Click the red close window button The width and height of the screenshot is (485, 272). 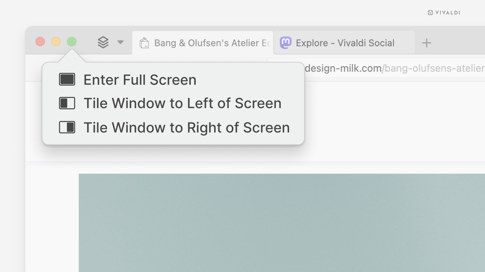tap(40, 42)
